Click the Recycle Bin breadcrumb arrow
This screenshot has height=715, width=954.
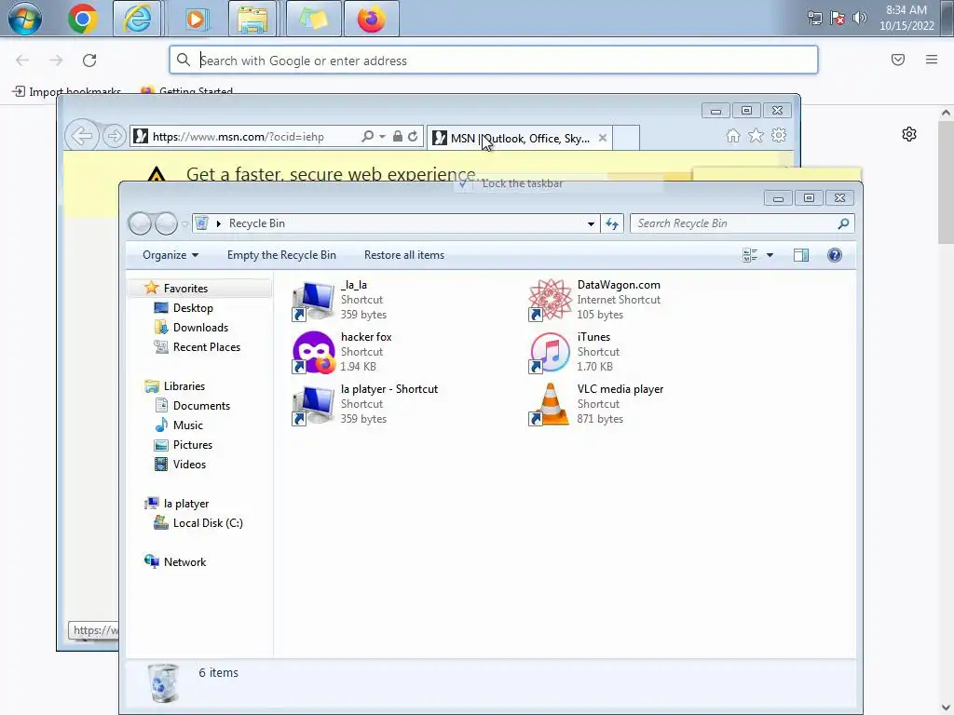tap(218, 223)
